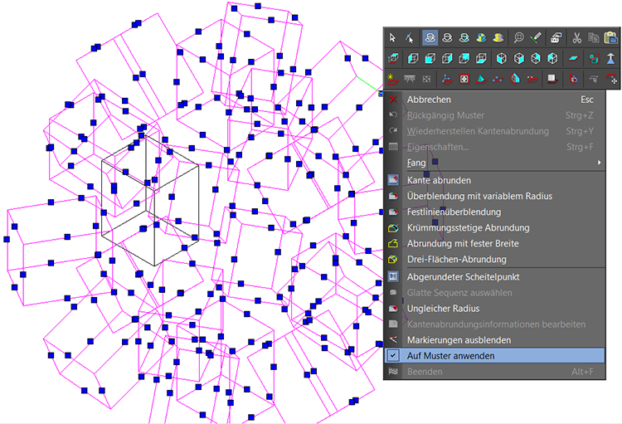This screenshot has height=424, width=622.
Task: Click the drafting table grid icon
Action: (x=410, y=79)
